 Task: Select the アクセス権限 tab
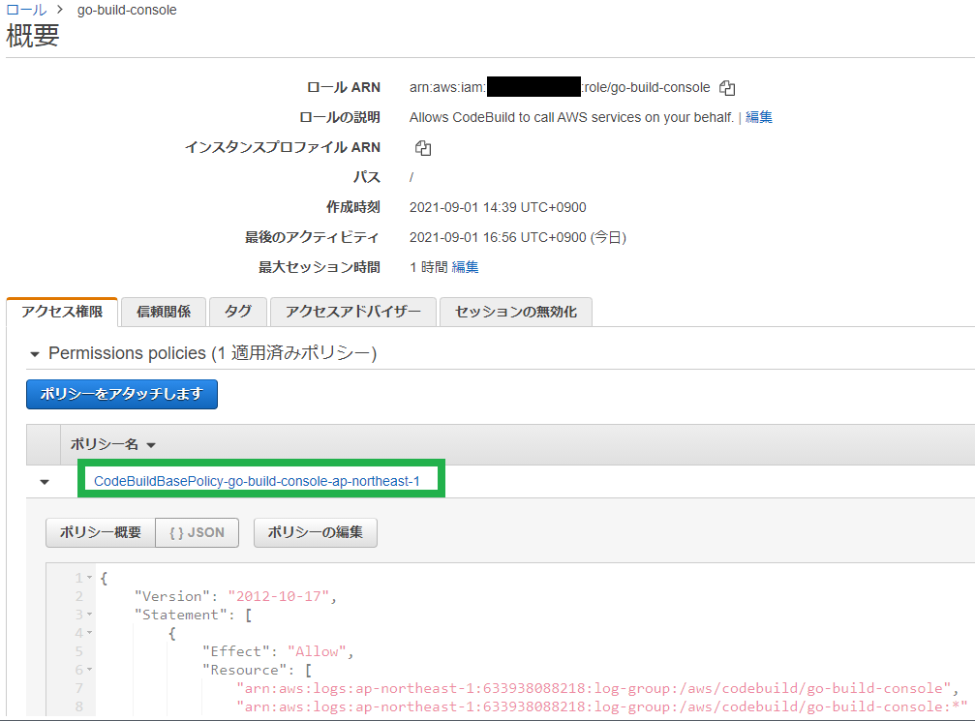click(62, 312)
